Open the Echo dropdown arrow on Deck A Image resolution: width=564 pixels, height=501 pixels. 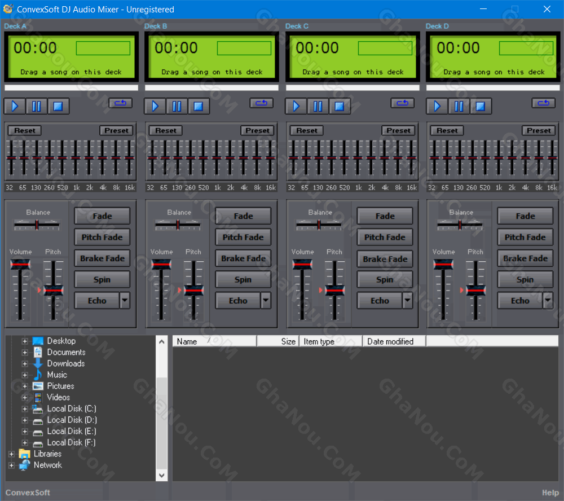tap(125, 300)
